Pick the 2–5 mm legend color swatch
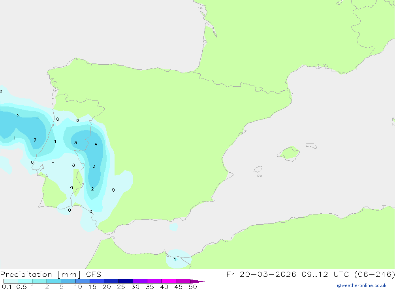395x289 pixels. 54,281
